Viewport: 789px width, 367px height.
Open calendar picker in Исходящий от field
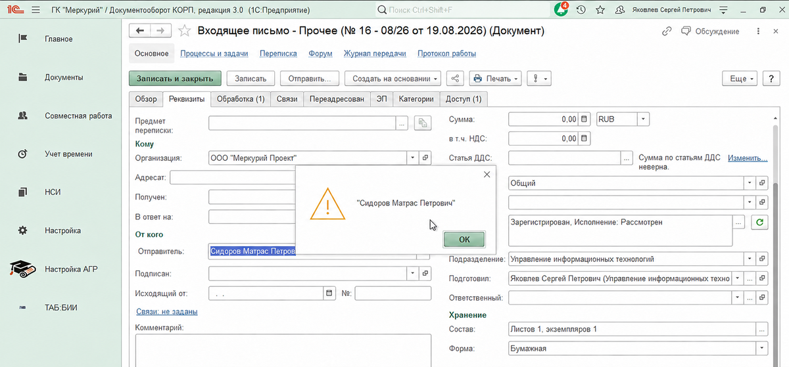329,293
